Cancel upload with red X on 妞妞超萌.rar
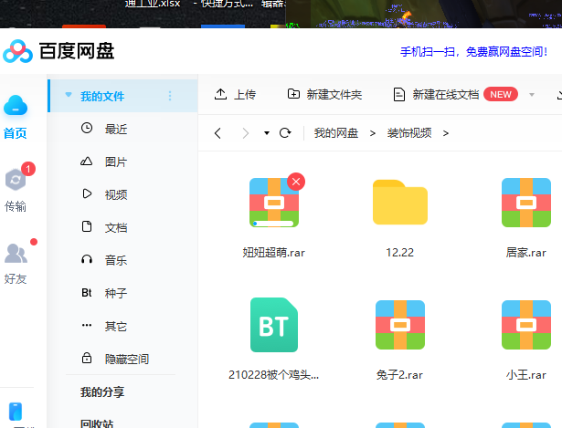 click(295, 182)
